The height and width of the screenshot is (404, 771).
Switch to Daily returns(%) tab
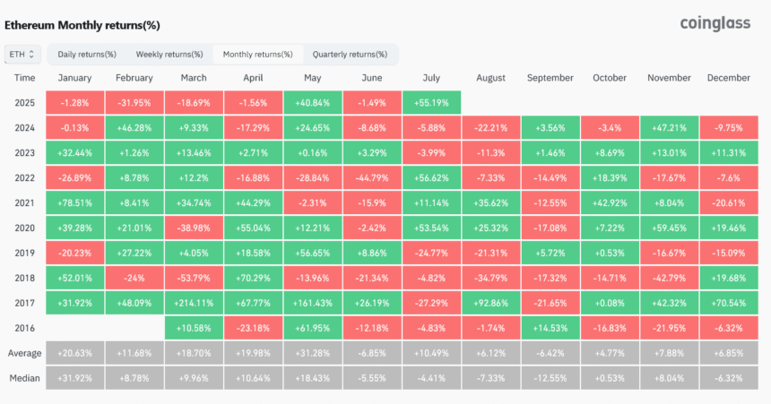point(87,55)
